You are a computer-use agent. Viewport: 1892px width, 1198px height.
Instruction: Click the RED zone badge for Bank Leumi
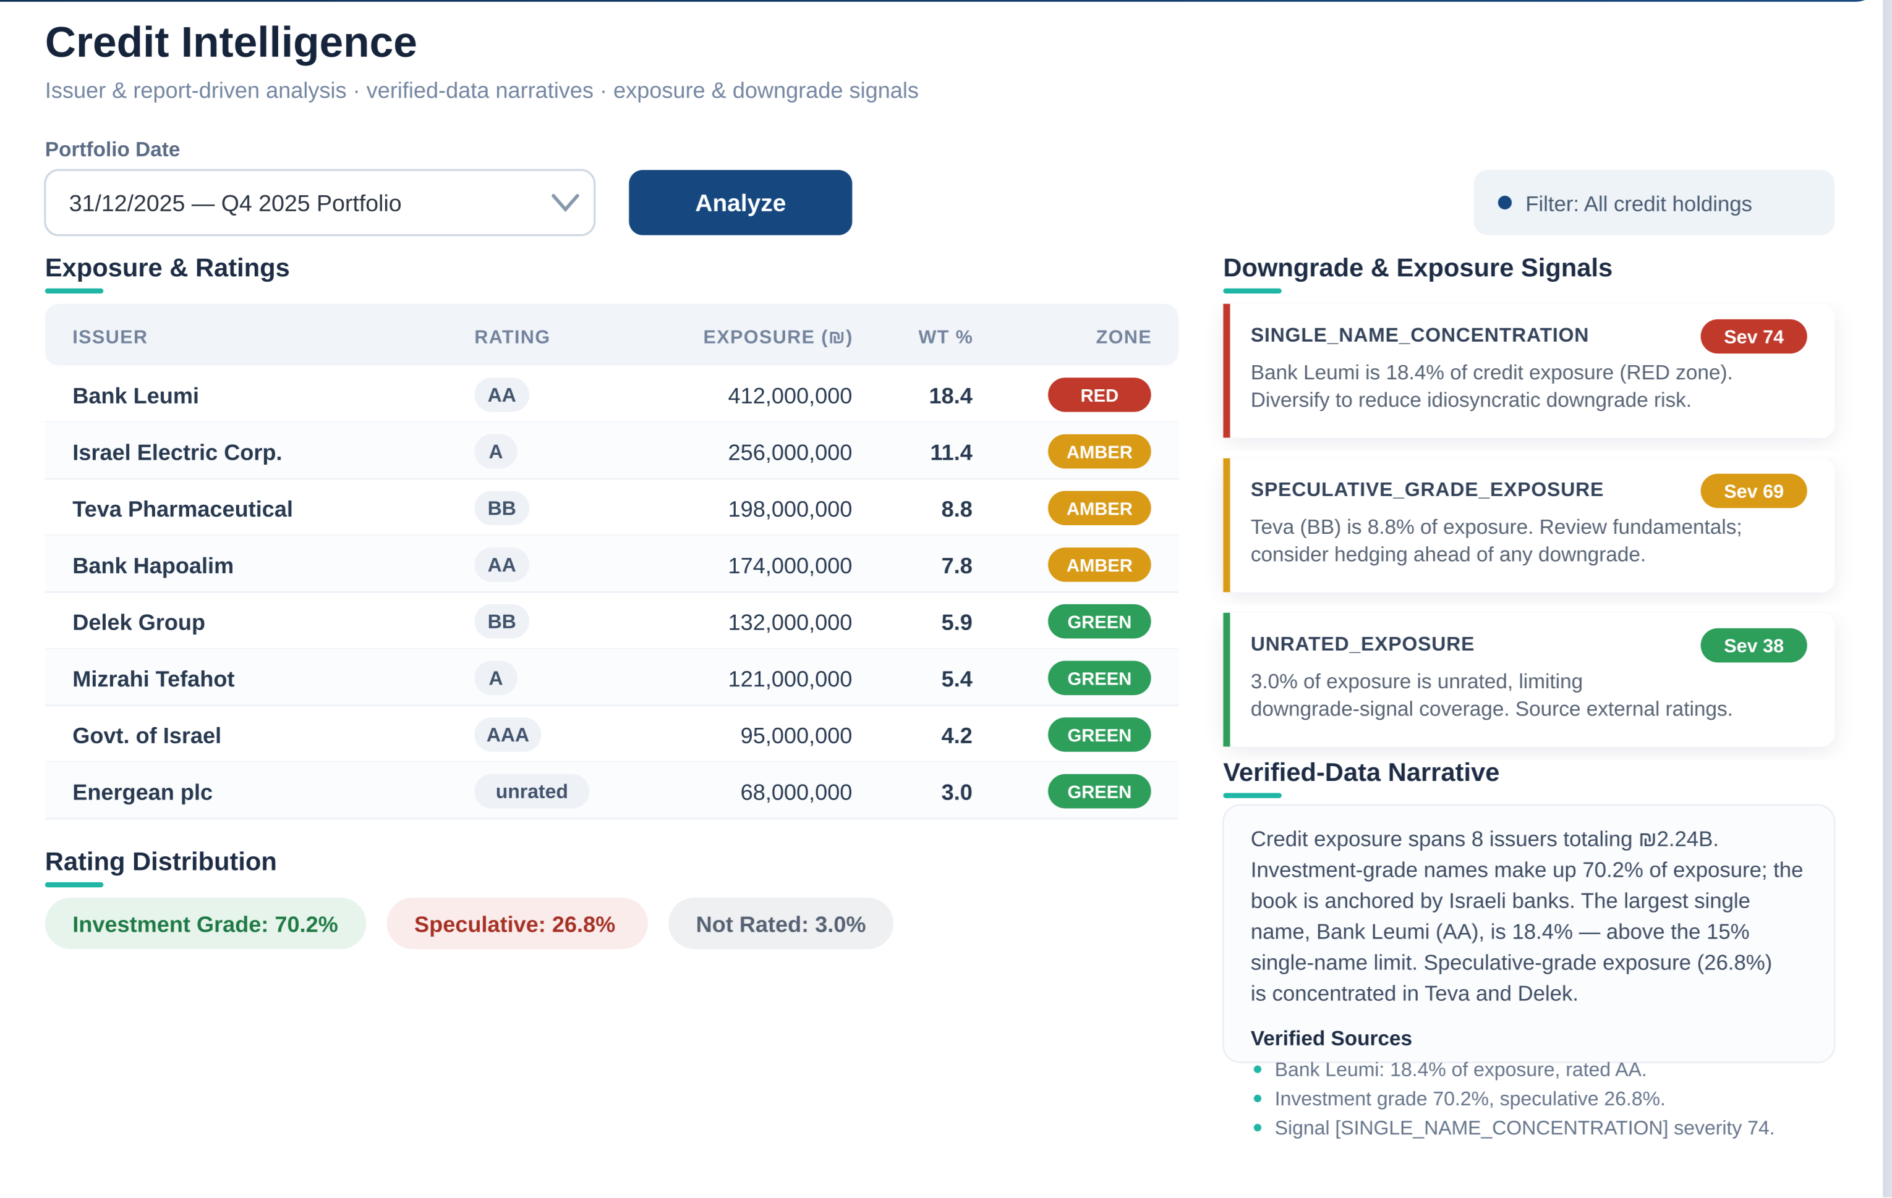pyautogui.click(x=1099, y=395)
